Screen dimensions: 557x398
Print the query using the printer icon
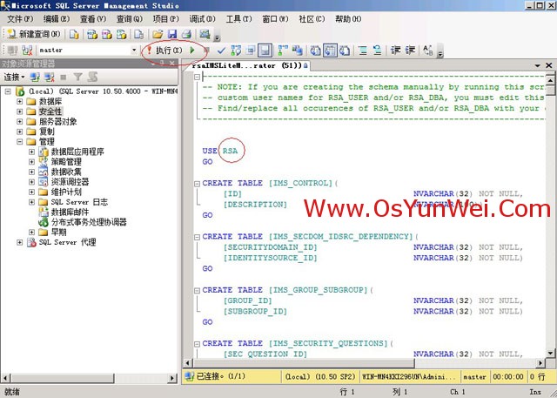pos(186,34)
